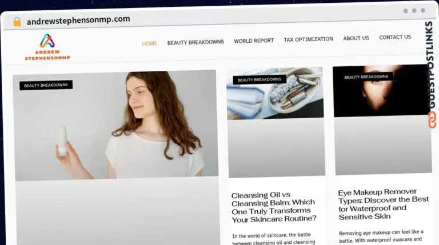Open the Home menu item
Image resolution: width=439 pixels, height=245 pixels.
click(x=150, y=43)
